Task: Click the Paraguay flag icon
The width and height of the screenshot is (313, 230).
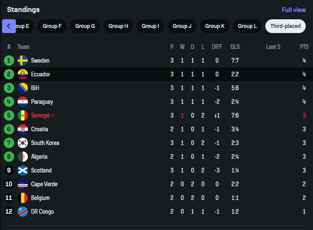Action: tap(23, 102)
